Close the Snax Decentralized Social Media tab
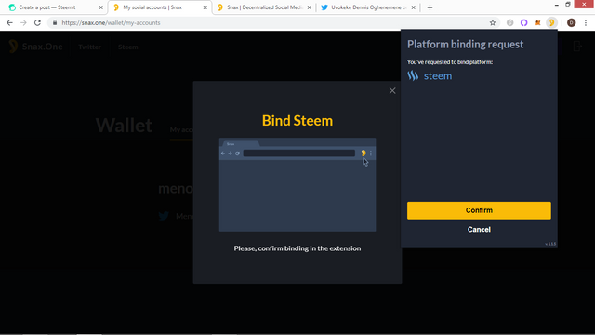This screenshot has height=335, width=595. coord(310,7)
